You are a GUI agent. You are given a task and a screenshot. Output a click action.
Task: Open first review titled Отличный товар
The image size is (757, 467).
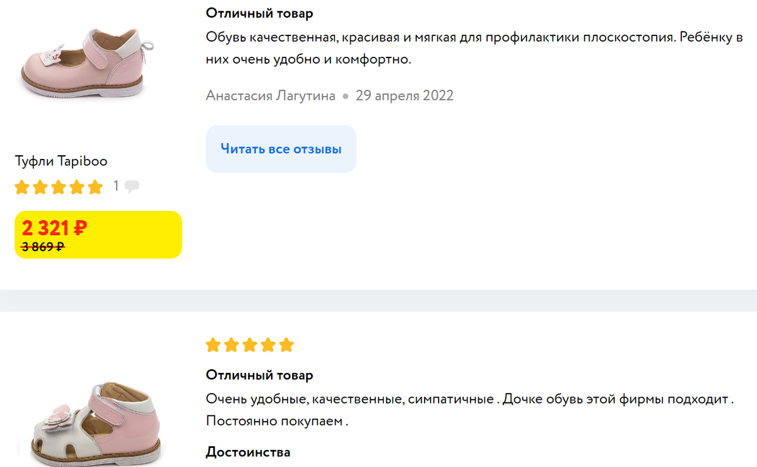tap(259, 13)
